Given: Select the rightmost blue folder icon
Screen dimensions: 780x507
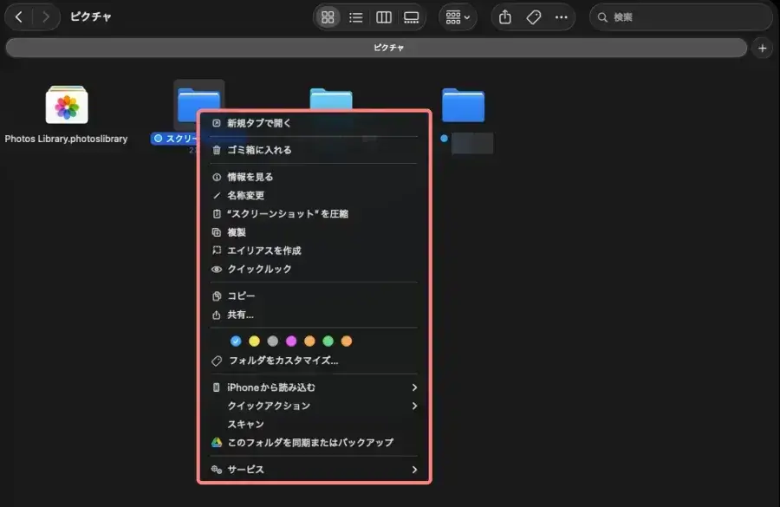Looking at the screenshot, I should (464, 104).
